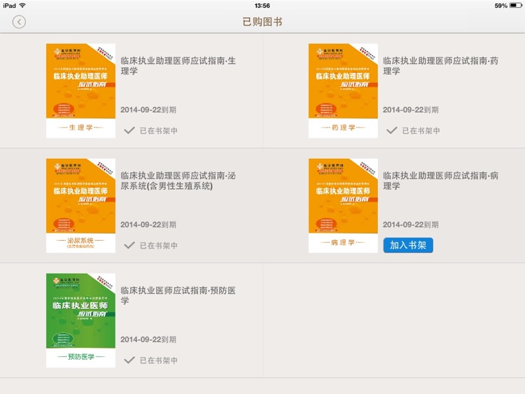Click checkmark icon for 预防医学 book
Screen dimensions: 525x394
tap(129, 360)
